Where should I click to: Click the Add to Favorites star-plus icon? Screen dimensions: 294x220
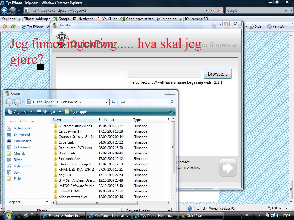(13, 27)
